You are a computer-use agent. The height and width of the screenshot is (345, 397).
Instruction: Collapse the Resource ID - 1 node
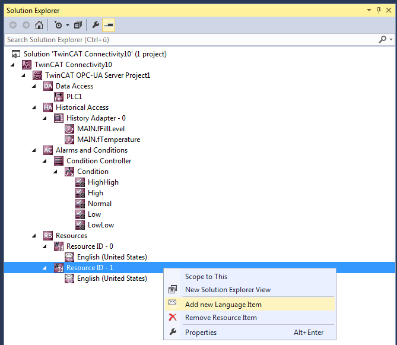45,268
